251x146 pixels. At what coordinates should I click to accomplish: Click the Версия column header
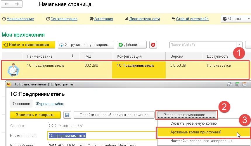184,56
